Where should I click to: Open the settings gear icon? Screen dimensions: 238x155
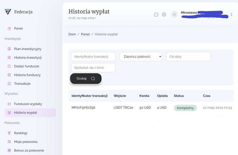click(164, 14)
